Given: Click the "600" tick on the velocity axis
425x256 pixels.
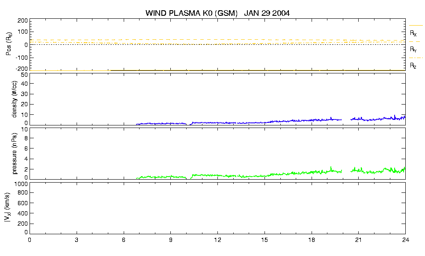Looking at the screenshot, I should point(23,203).
